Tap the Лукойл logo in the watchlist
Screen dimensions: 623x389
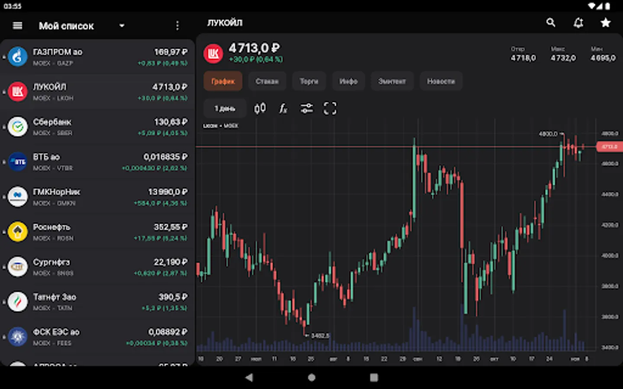click(18, 92)
